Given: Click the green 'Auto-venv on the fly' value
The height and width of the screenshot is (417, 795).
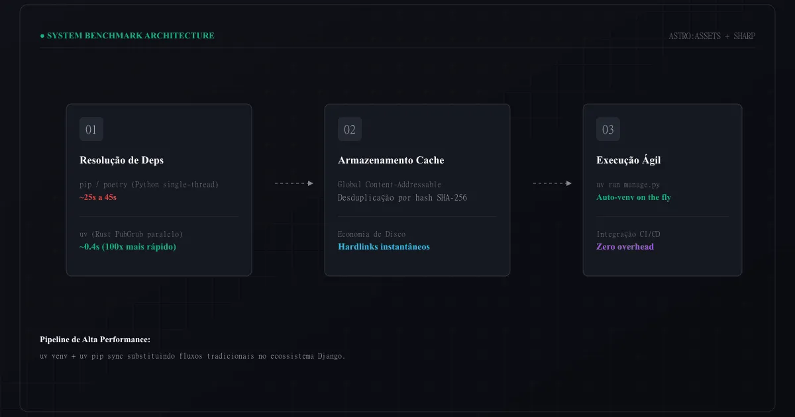Looking at the screenshot, I should tap(633, 197).
